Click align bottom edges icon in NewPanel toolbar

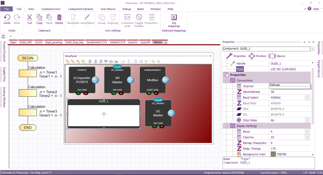click(x=116, y=61)
